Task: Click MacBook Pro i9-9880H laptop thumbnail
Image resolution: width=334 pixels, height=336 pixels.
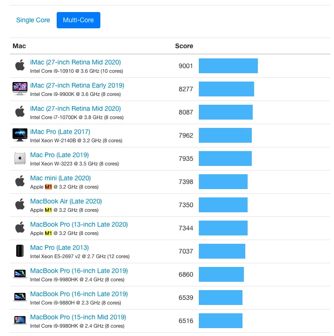Action: [x=20, y=297]
